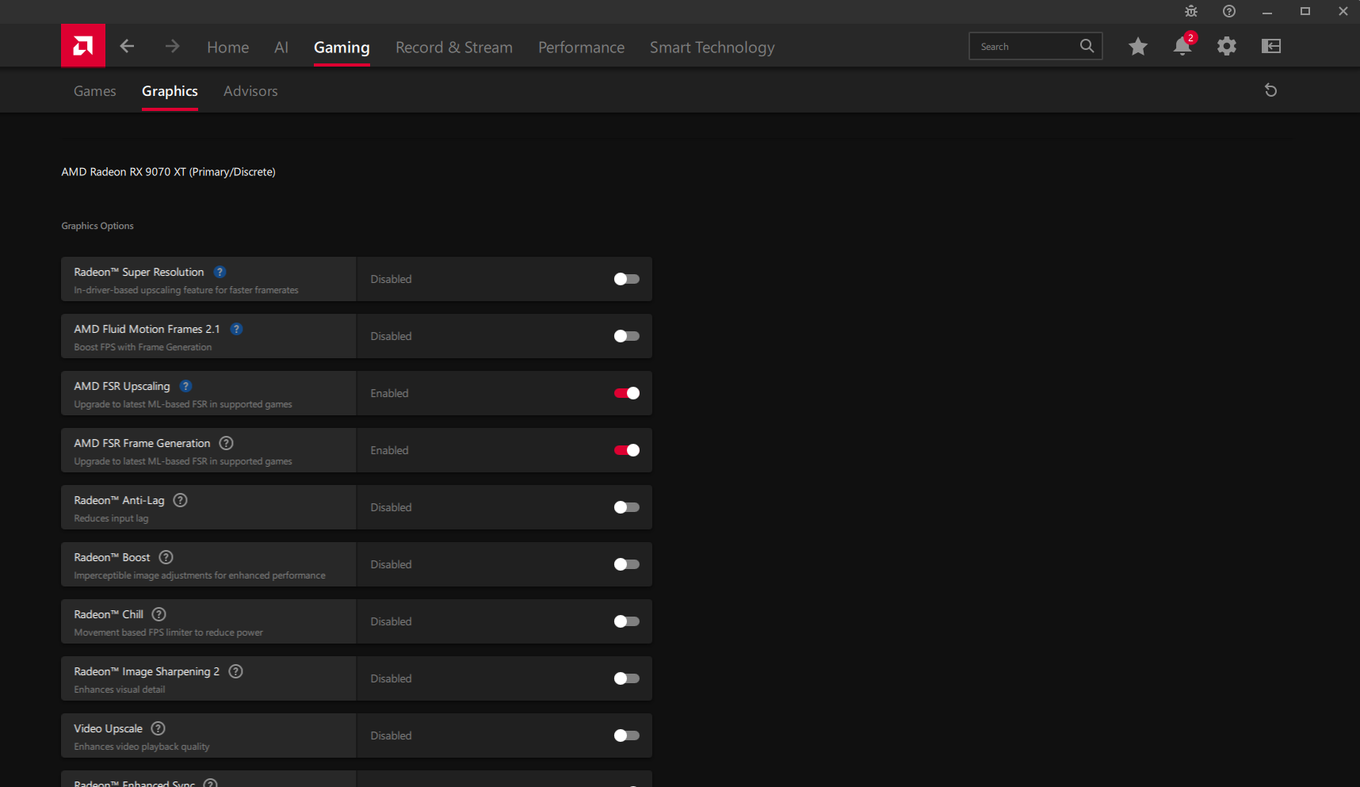Close the AMD Software window

[x=1343, y=11]
